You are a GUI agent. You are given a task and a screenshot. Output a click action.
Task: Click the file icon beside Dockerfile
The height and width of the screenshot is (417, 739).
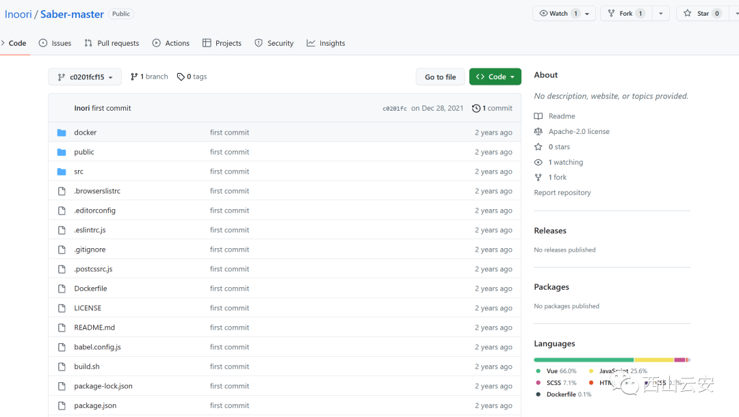click(x=62, y=288)
